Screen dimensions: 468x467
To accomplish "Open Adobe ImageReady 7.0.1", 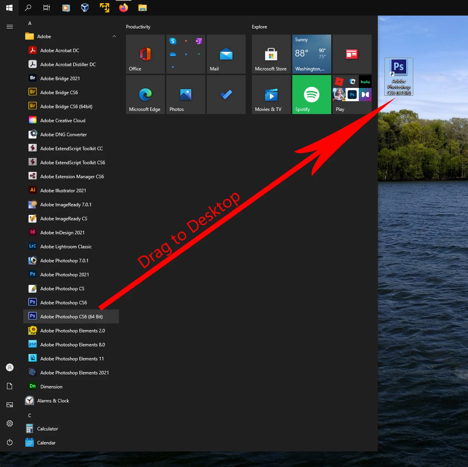I will (71, 205).
